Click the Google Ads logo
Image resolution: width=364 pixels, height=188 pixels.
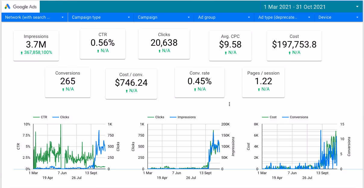[20, 7]
